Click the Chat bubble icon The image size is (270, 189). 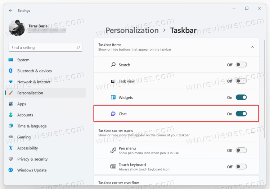(113, 114)
